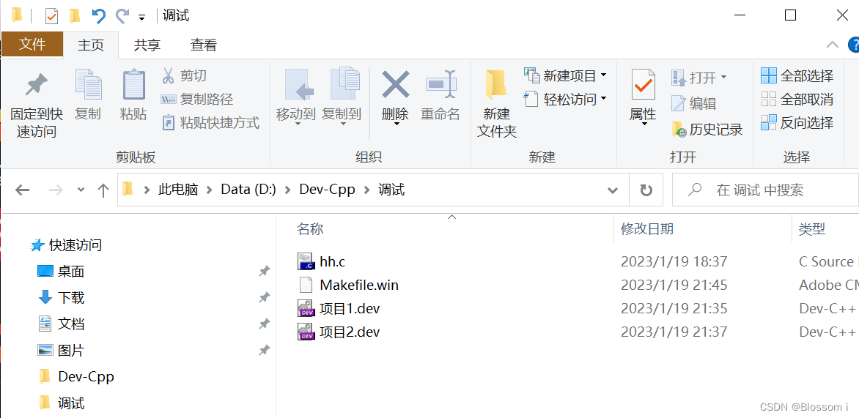Click the Properties (属性) checkmark icon
The width and height of the screenshot is (859, 418).
point(644,86)
